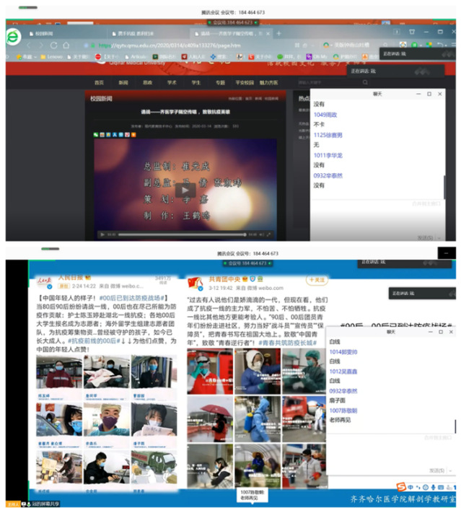Click user 1012吴嘉鑫 in lower chat

tap(344, 371)
